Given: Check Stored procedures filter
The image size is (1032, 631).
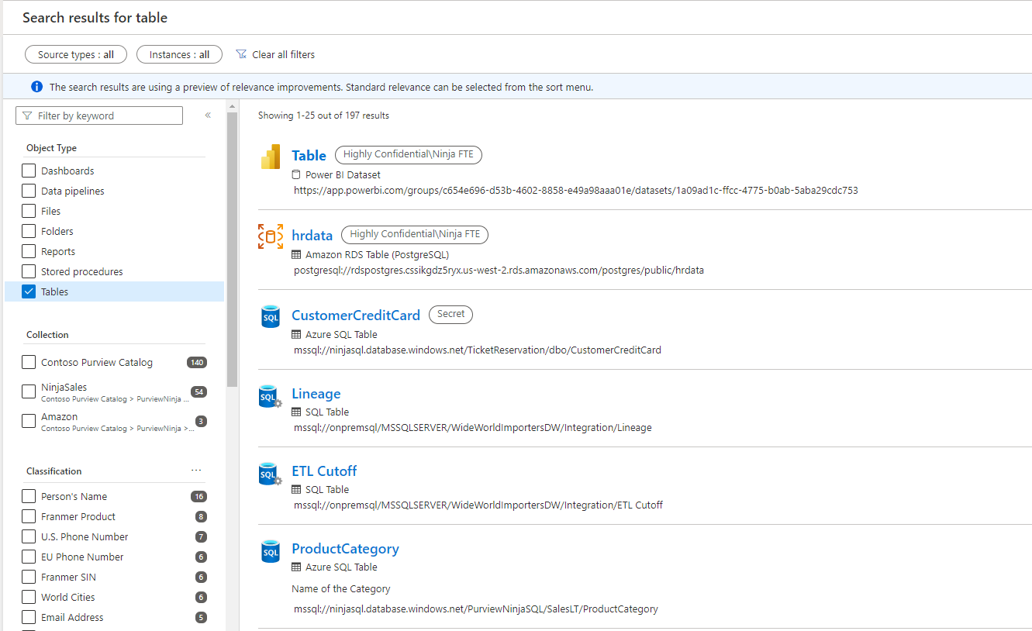Looking at the screenshot, I should [x=29, y=271].
